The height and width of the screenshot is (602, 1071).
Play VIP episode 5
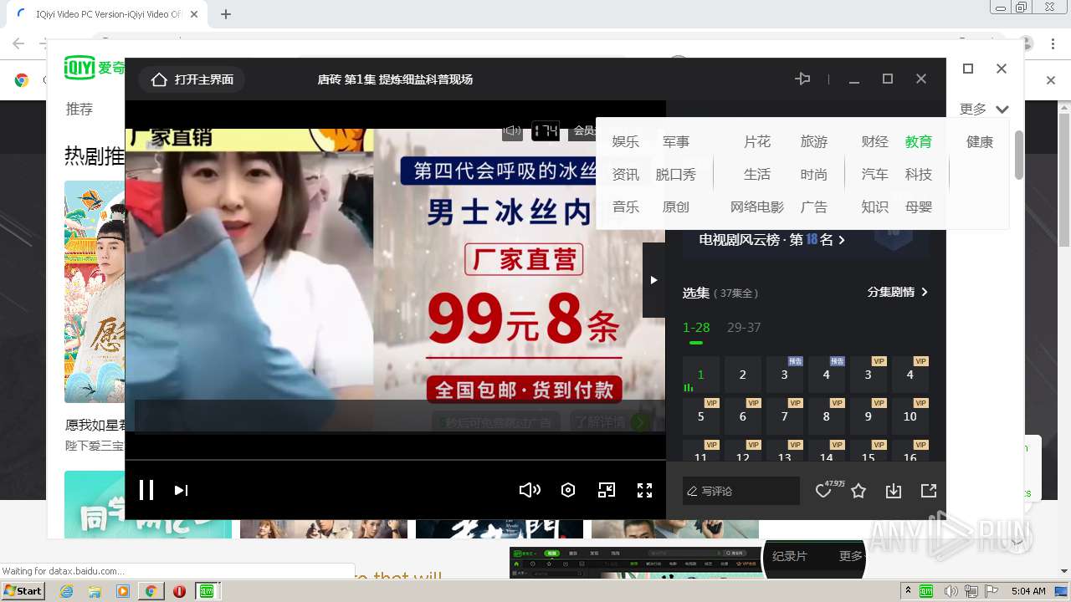(x=701, y=416)
